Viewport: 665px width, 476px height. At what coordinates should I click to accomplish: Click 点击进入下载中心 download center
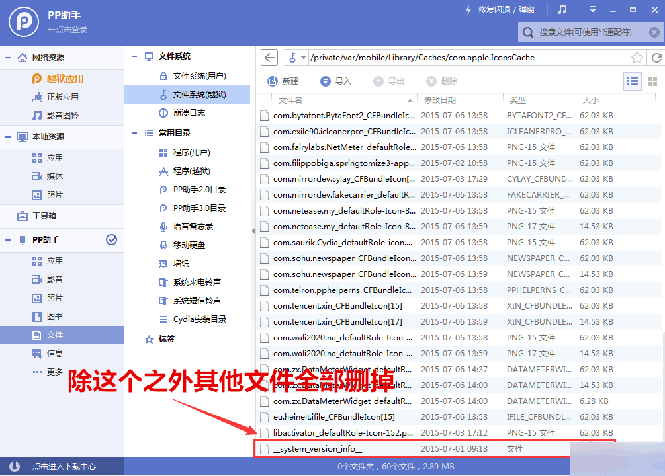point(64,467)
